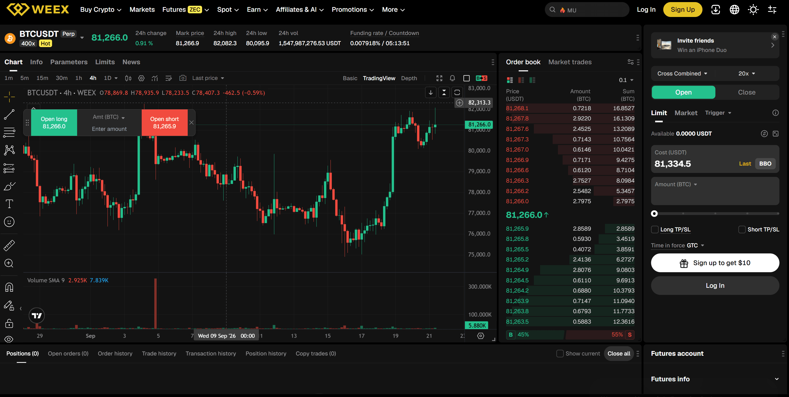Open price alert bell
The image size is (789, 397).
(x=452, y=78)
